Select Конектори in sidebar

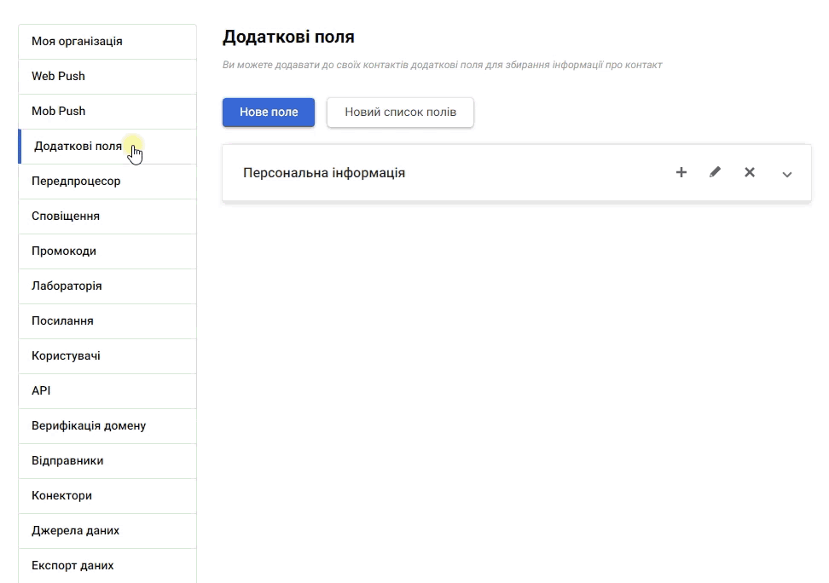click(107, 496)
